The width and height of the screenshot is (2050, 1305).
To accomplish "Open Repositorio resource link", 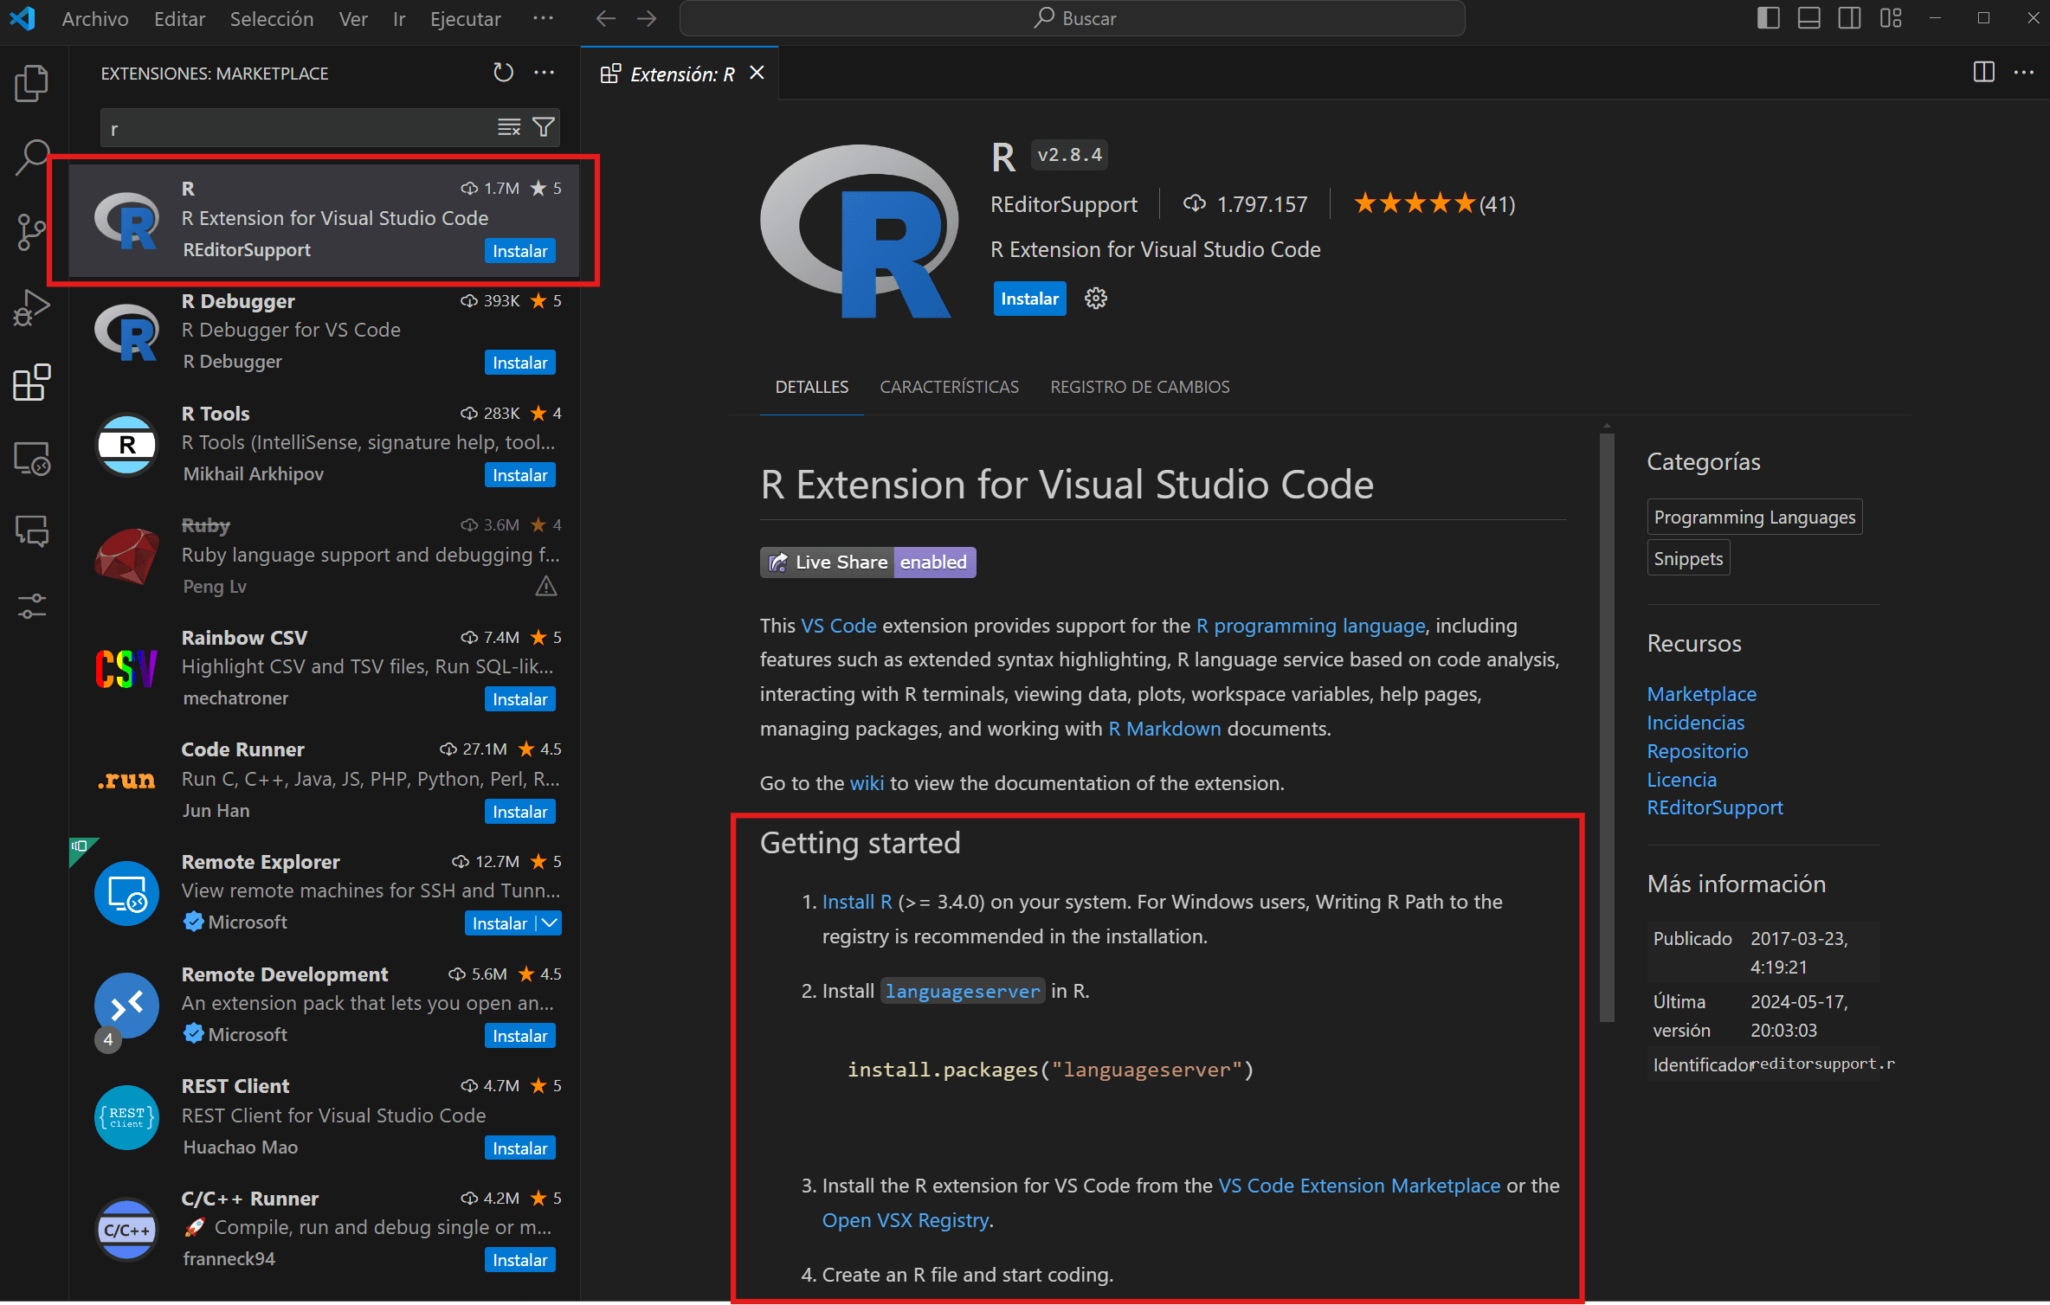I will [1697, 751].
